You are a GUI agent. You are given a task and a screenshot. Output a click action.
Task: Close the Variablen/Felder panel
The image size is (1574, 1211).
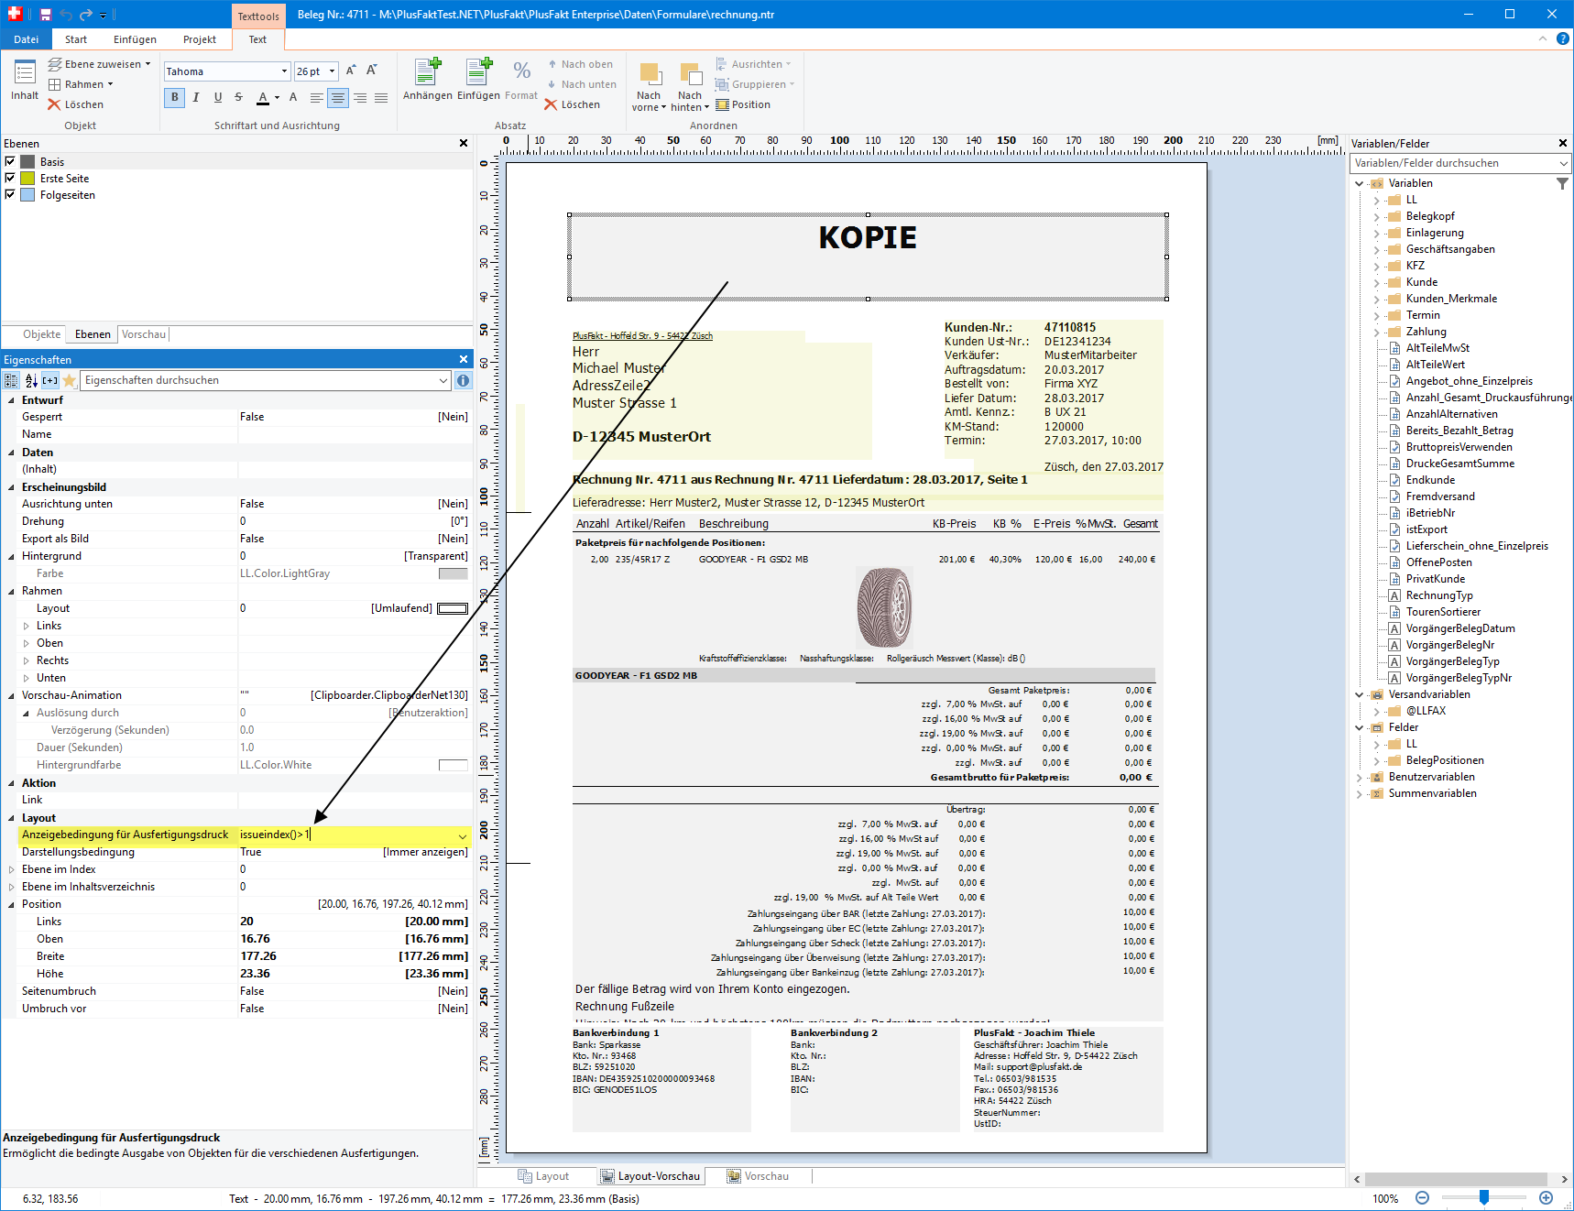pos(1563,143)
